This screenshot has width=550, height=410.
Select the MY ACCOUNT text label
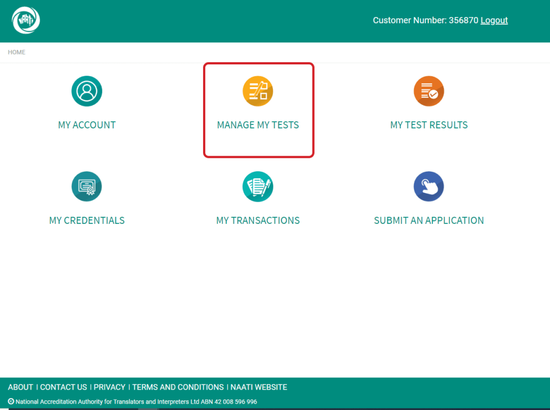tap(86, 125)
